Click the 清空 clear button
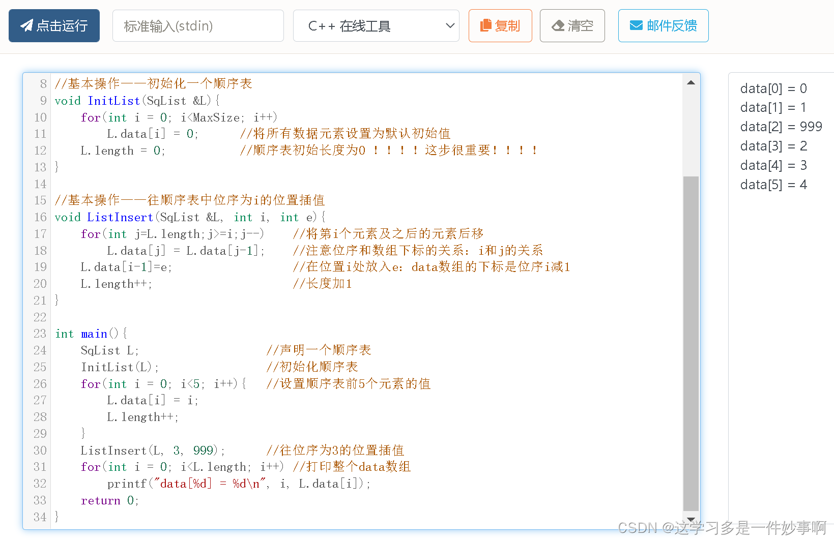Image resolution: width=834 pixels, height=540 pixels. pyautogui.click(x=572, y=25)
